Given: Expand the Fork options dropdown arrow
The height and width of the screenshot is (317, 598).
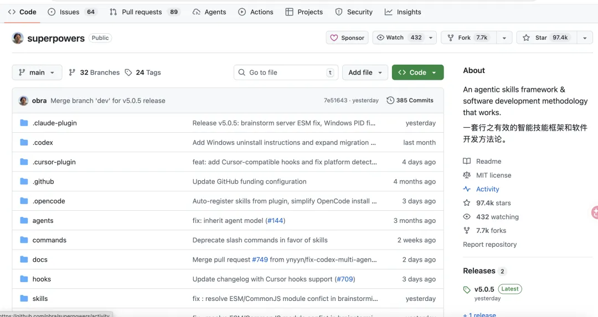Looking at the screenshot, I should pos(504,38).
